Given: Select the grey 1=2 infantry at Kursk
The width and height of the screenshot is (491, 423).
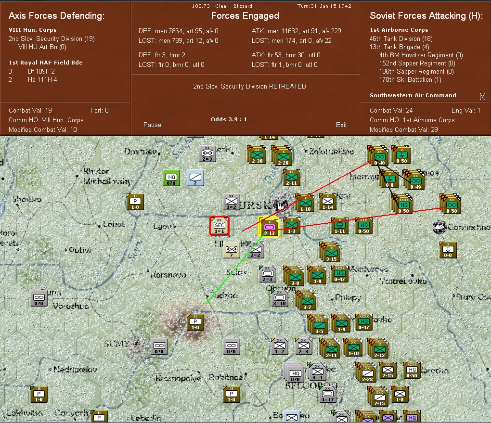Looking at the screenshot, I should pyautogui.click(x=232, y=202).
